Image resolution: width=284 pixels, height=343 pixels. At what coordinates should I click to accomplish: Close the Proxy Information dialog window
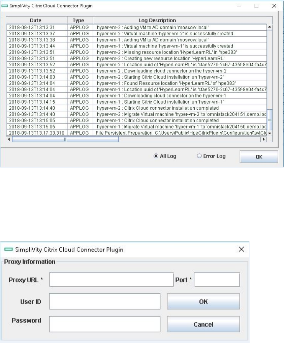[x=241, y=249]
